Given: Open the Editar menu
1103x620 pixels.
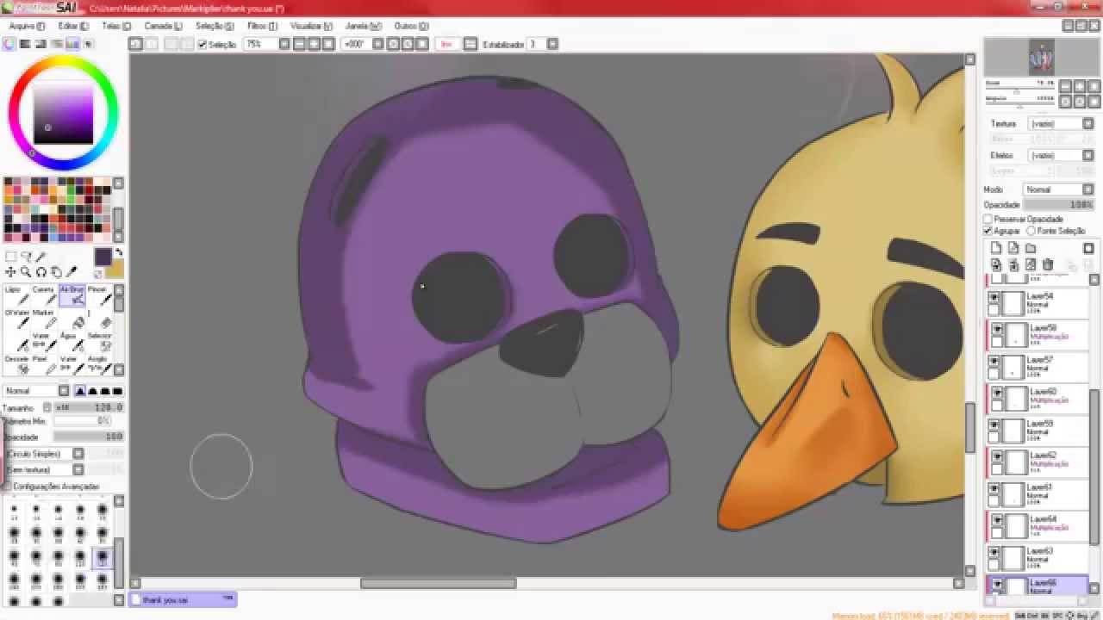Looking at the screenshot, I should 73,27.
